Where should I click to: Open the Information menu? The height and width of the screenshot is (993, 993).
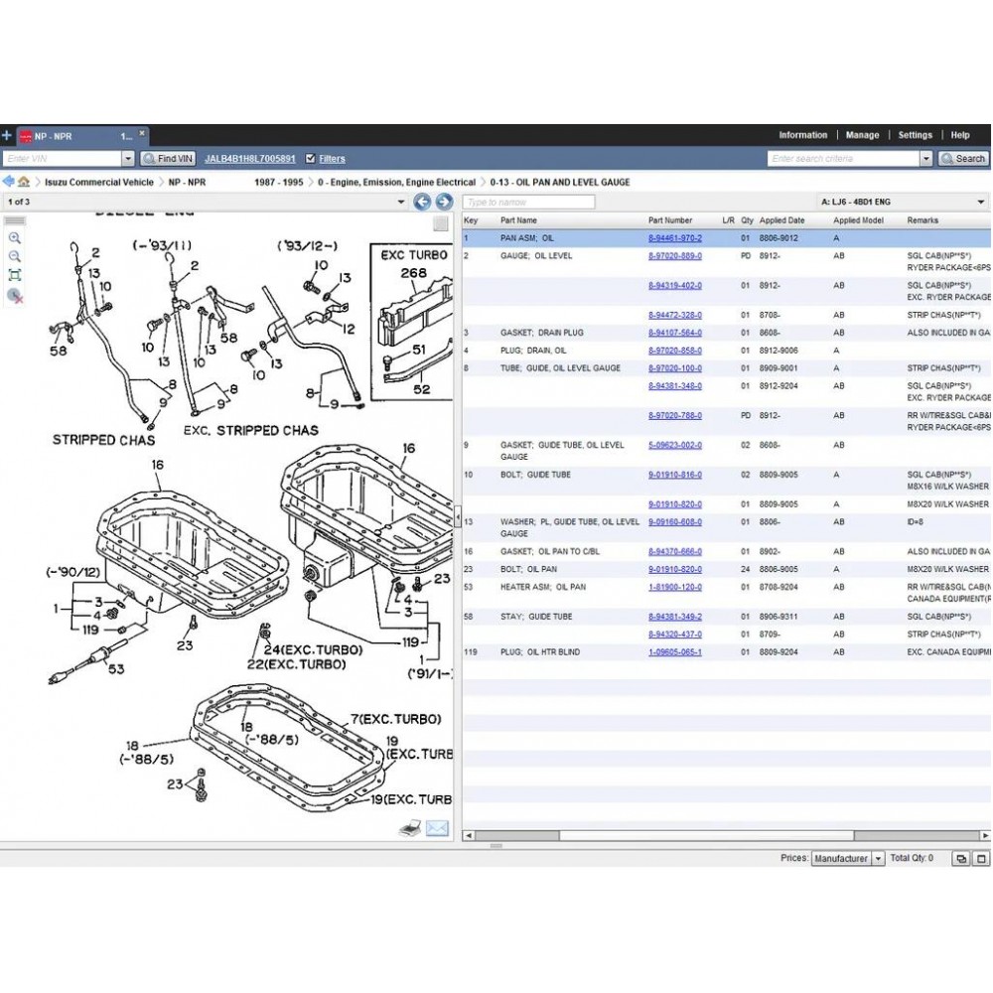point(802,135)
